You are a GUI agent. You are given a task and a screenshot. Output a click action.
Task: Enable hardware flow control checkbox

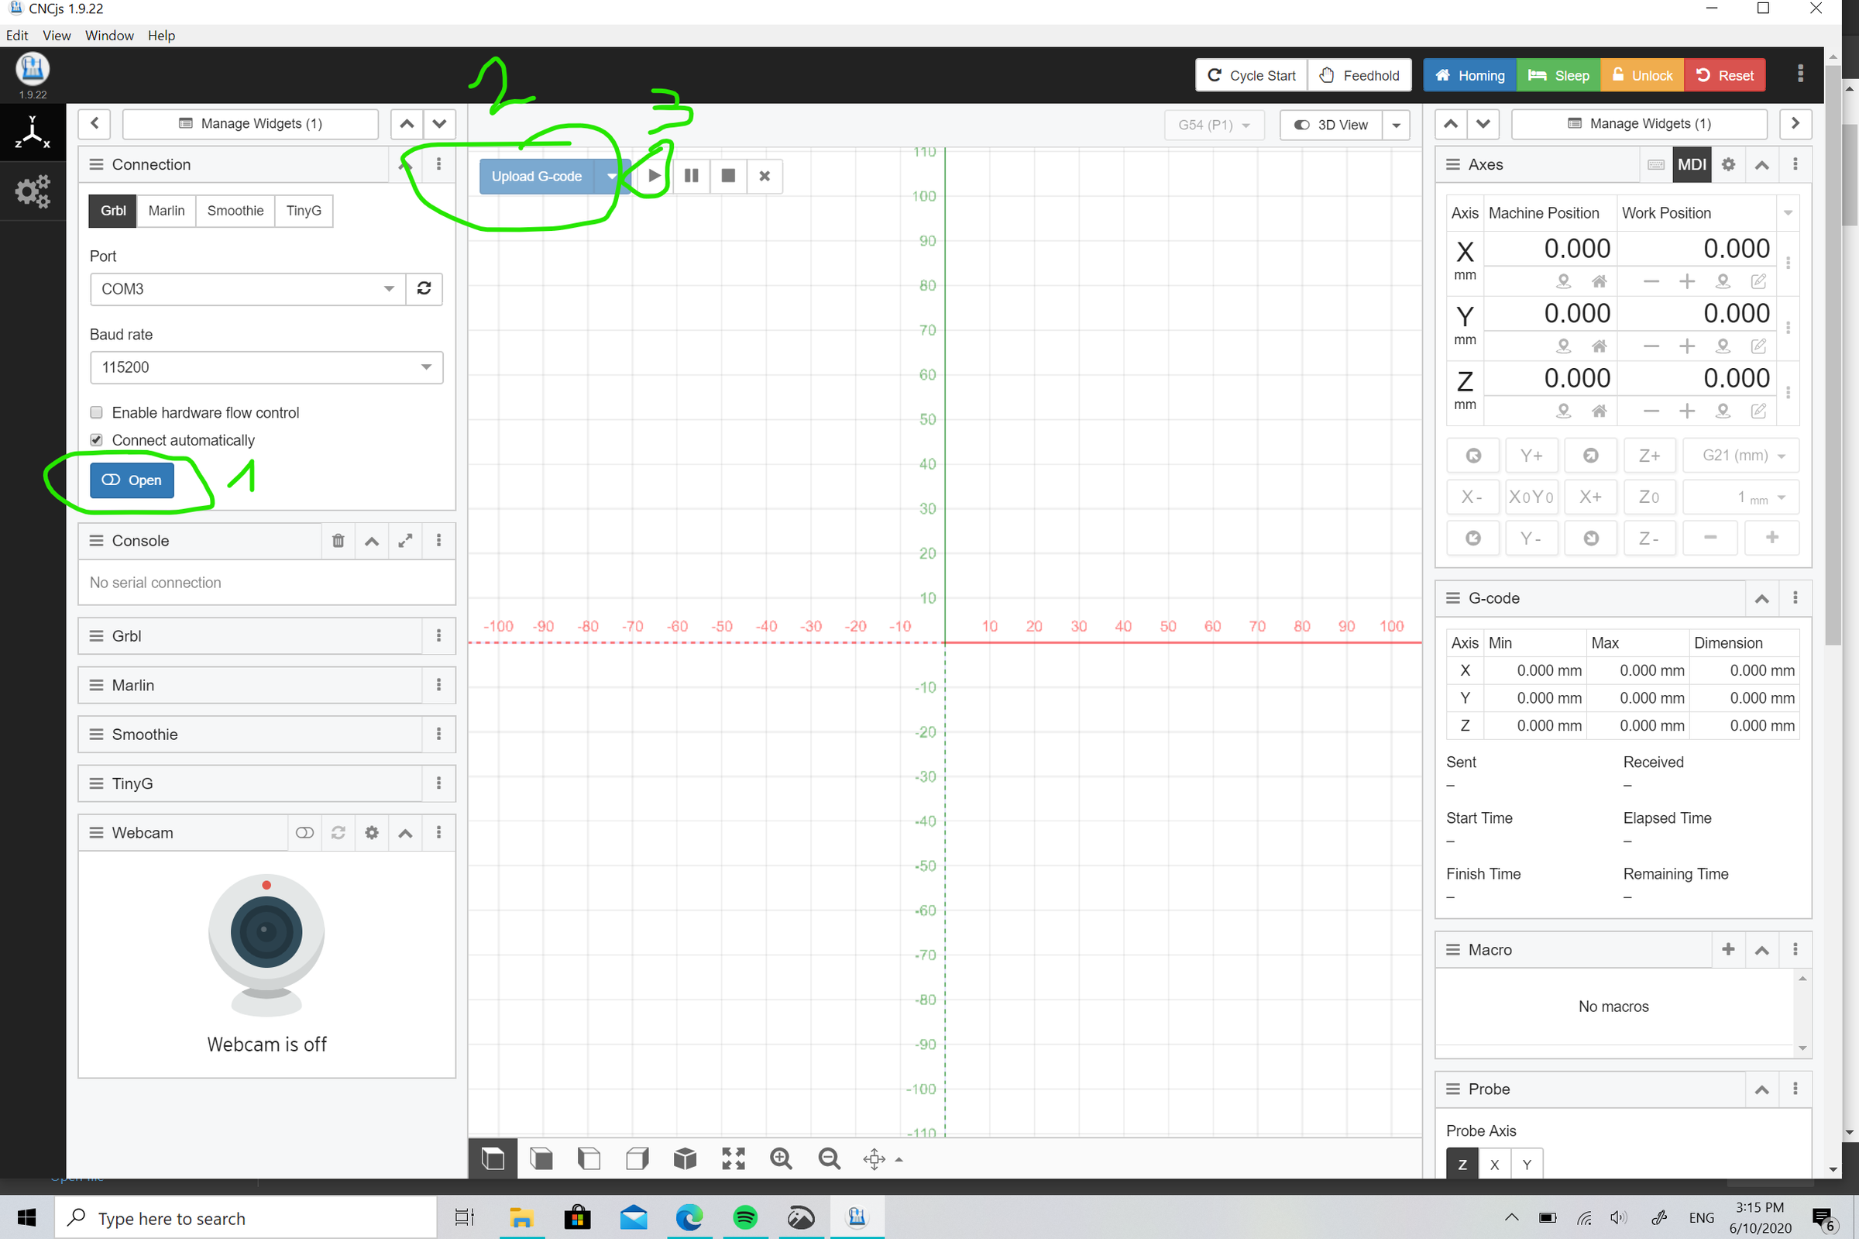[x=96, y=412]
